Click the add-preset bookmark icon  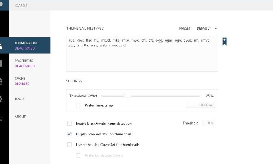(224, 42)
